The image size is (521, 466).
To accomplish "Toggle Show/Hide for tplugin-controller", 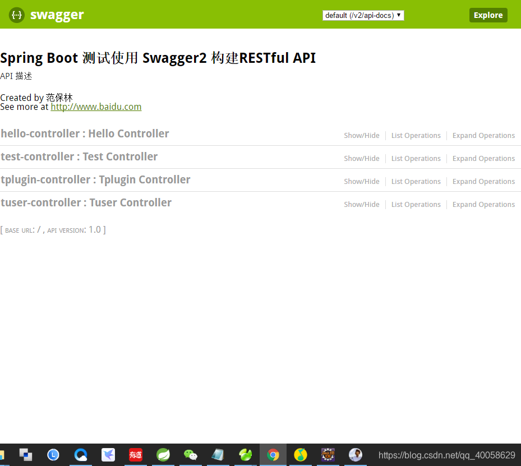I will tap(362, 181).
